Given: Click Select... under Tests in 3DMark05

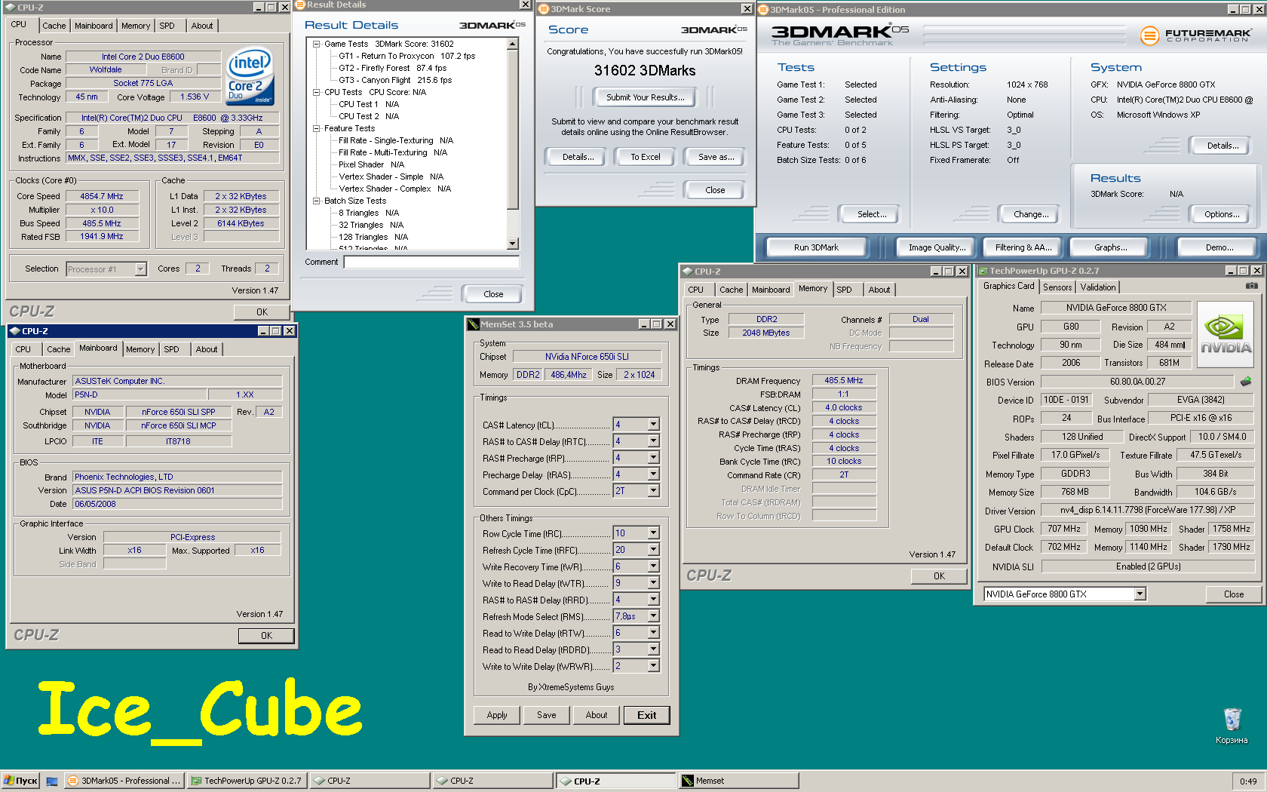Looking at the screenshot, I should [x=872, y=214].
